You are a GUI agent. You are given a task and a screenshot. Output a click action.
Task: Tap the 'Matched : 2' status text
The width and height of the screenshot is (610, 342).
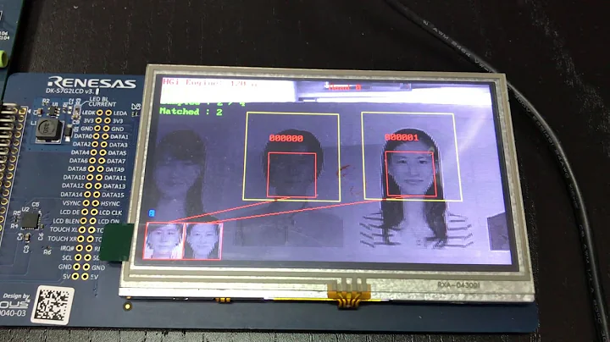click(x=191, y=112)
